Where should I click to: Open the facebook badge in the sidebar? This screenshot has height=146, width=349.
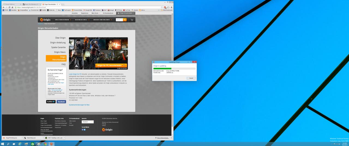(61, 102)
